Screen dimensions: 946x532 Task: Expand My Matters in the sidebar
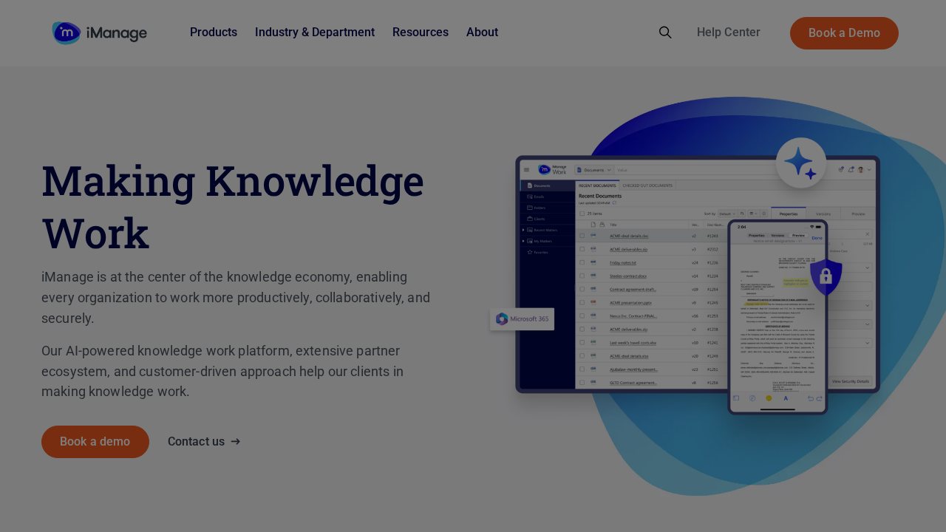(x=523, y=242)
